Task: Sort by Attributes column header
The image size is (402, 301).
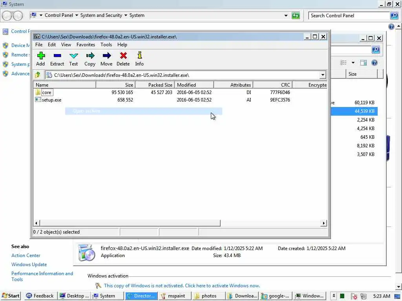Action: [x=233, y=85]
